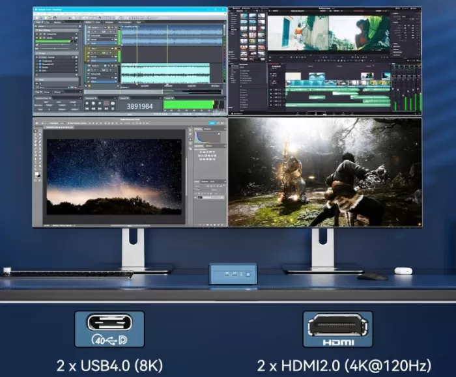Click the light cyan waveform clip in audio editor
The height and width of the screenshot is (377, 456).
pyautogui.click(x=165, y=74)
